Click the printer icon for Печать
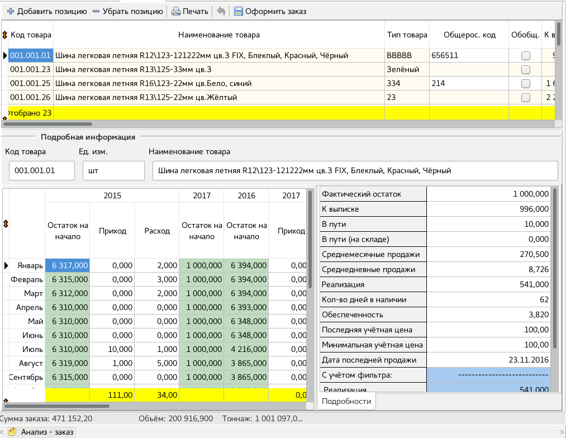Screen dimensions: 566x438 (176, 11)
